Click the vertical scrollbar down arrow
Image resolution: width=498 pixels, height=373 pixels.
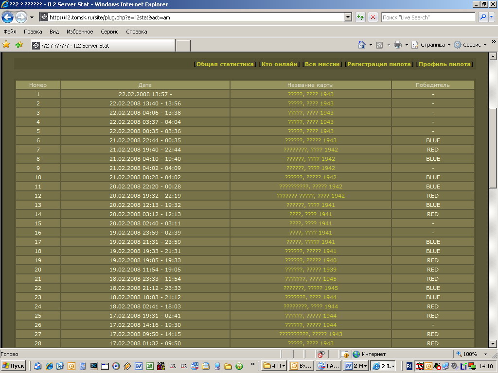coord(493,344)
